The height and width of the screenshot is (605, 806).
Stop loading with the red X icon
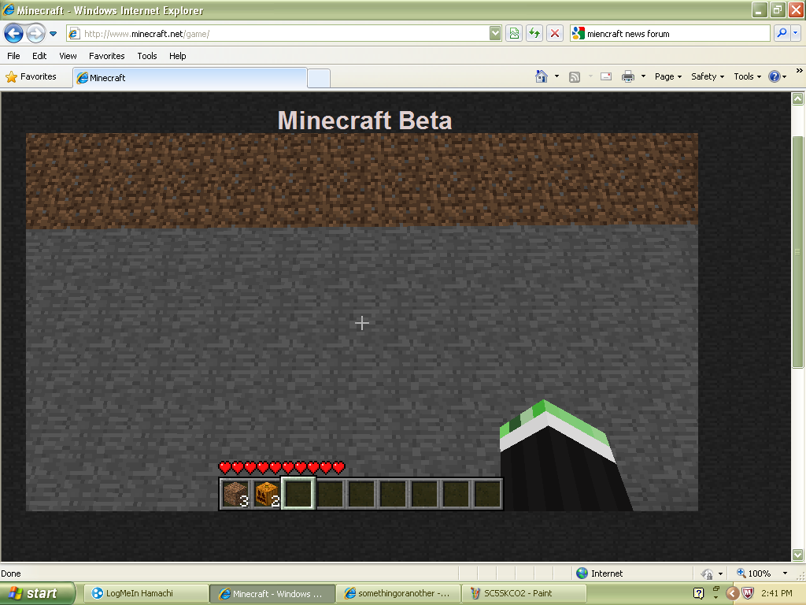(x=555, y=34)
